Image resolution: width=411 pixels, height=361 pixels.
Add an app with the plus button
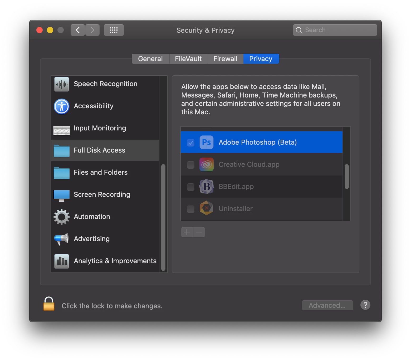pos(187,232)
